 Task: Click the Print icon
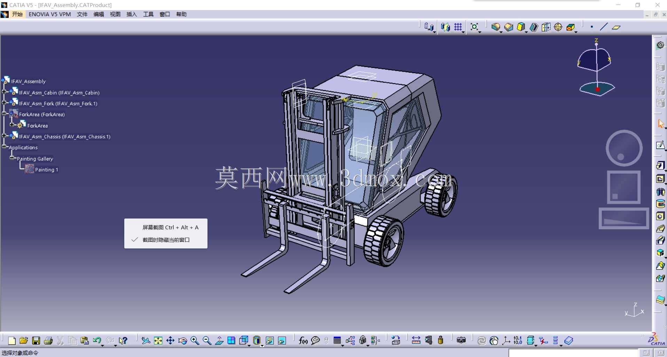tap(48, 341)
